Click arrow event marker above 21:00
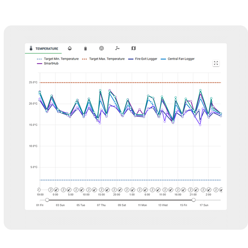 click(x=196, y=190)
